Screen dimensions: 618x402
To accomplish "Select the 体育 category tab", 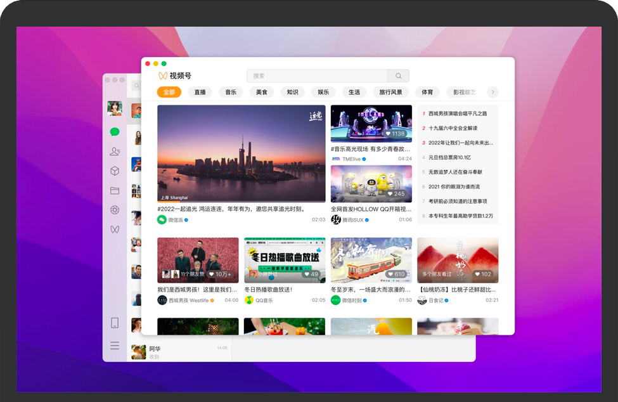I will (427, 92).
